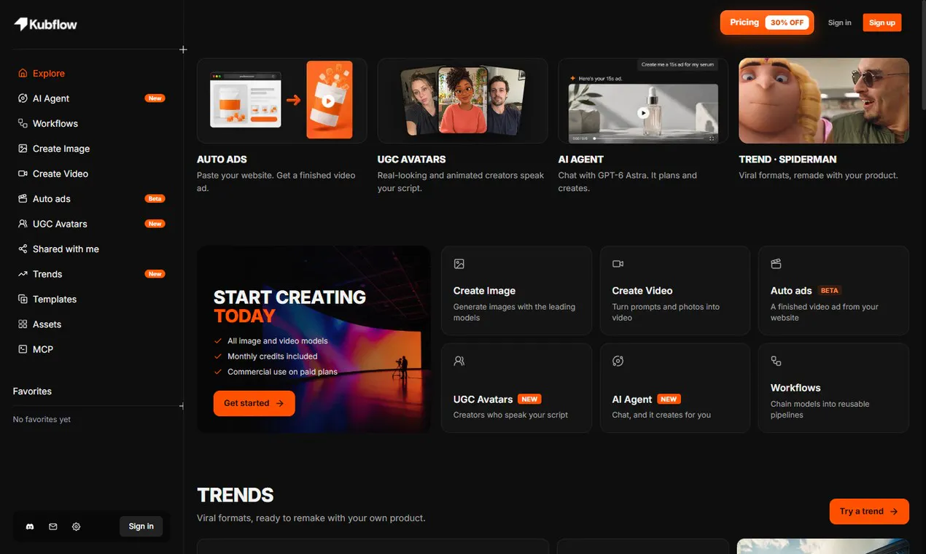Click Sign in button at sidebar bottom
Screen dimensions: 926x554
click(x=141, y=526)
